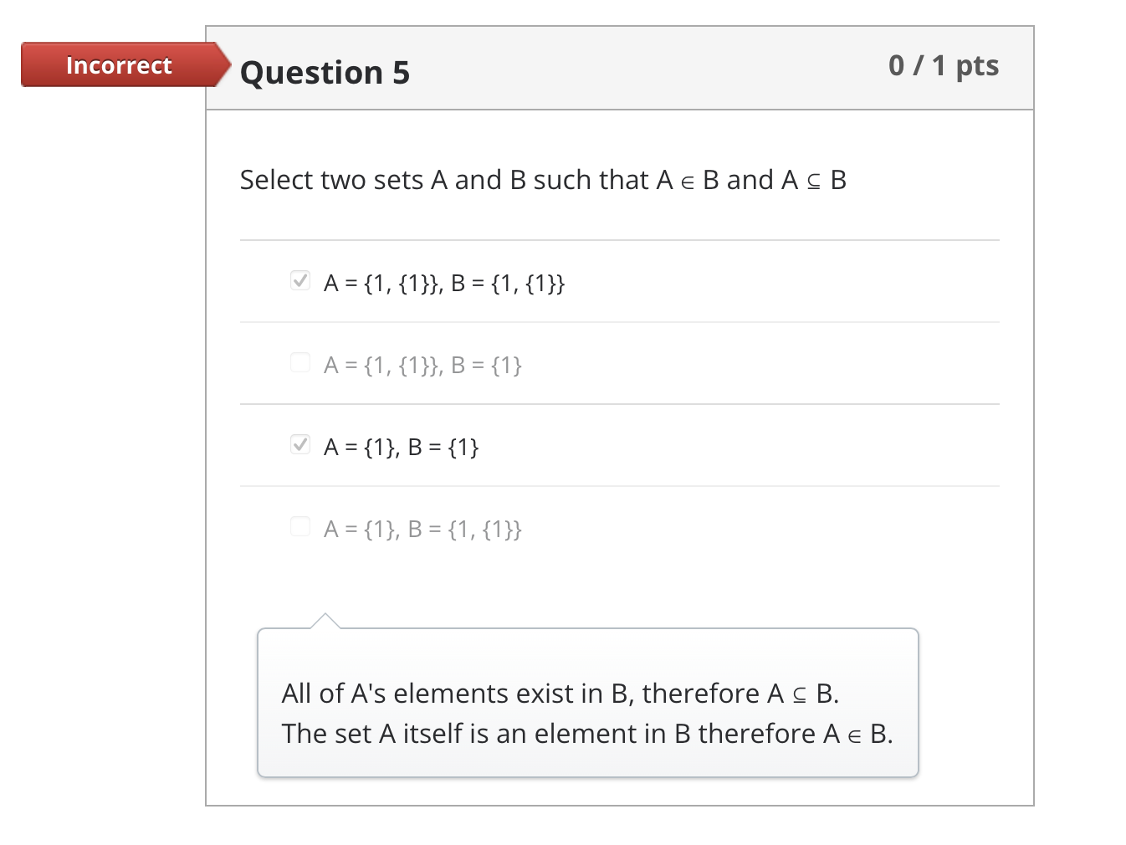The width and height of the screenshot is (1126, 845).
Task: Click the feedback line about A ⊆ B
Action: point(560,694)
